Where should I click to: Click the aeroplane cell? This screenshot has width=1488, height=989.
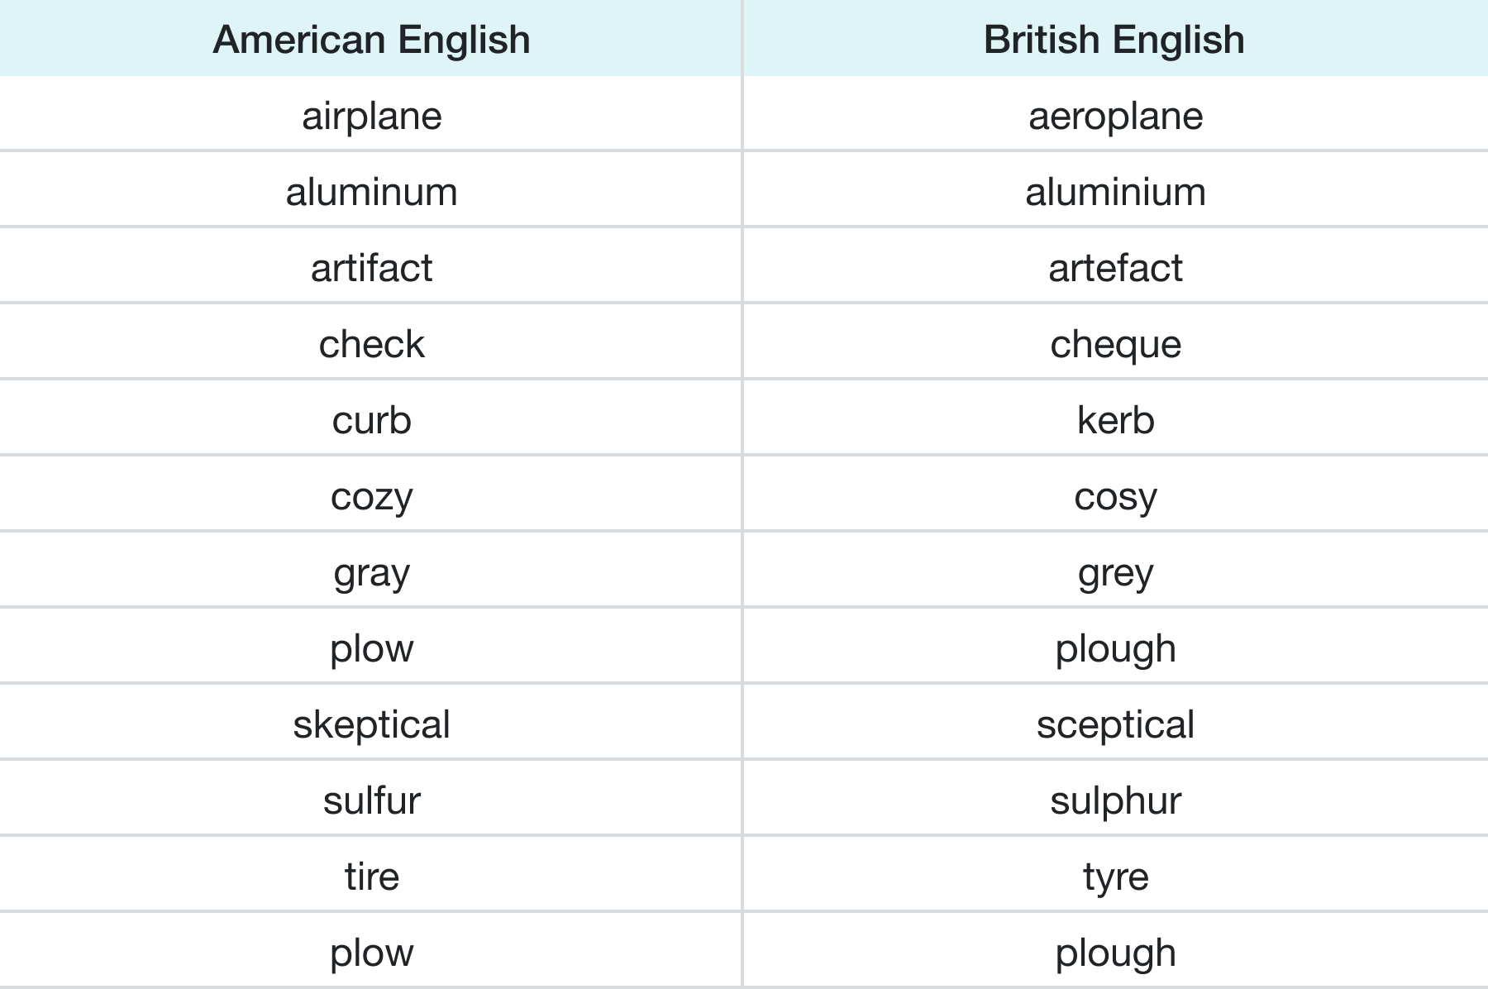point(1115,116)
